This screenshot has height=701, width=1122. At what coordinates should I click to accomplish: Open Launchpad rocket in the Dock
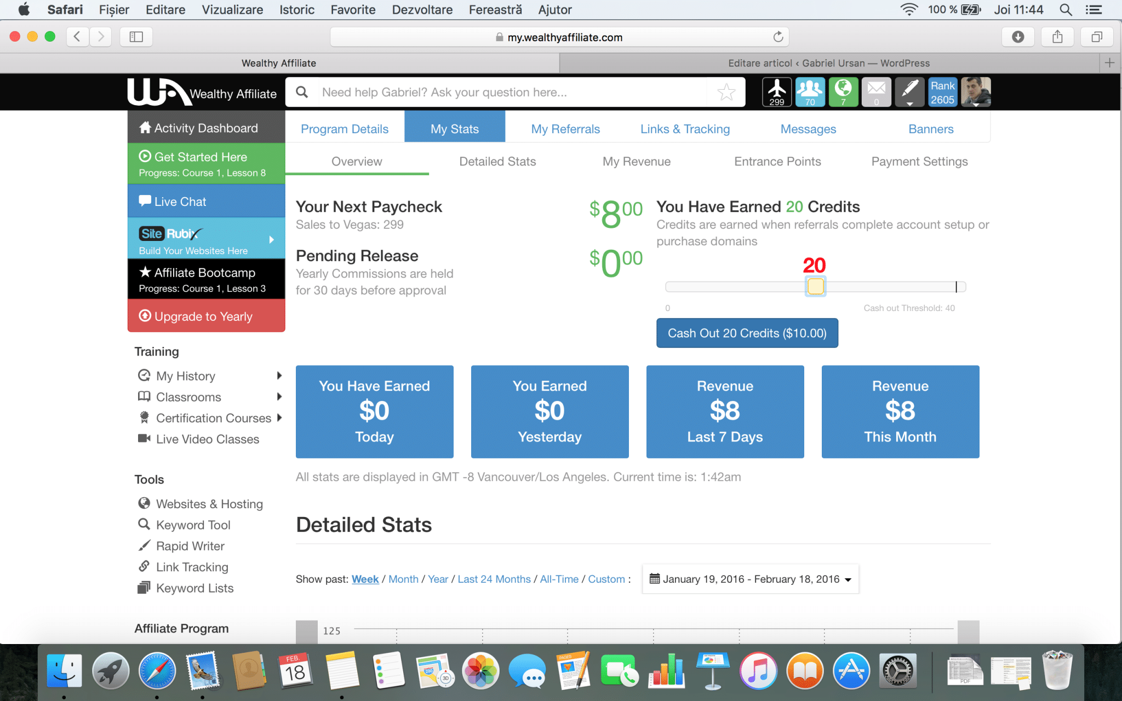[x=110, y=671]
